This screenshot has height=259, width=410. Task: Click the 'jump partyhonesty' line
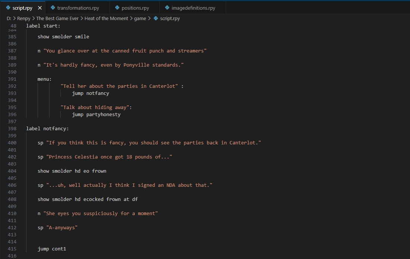tap(96, 115)
